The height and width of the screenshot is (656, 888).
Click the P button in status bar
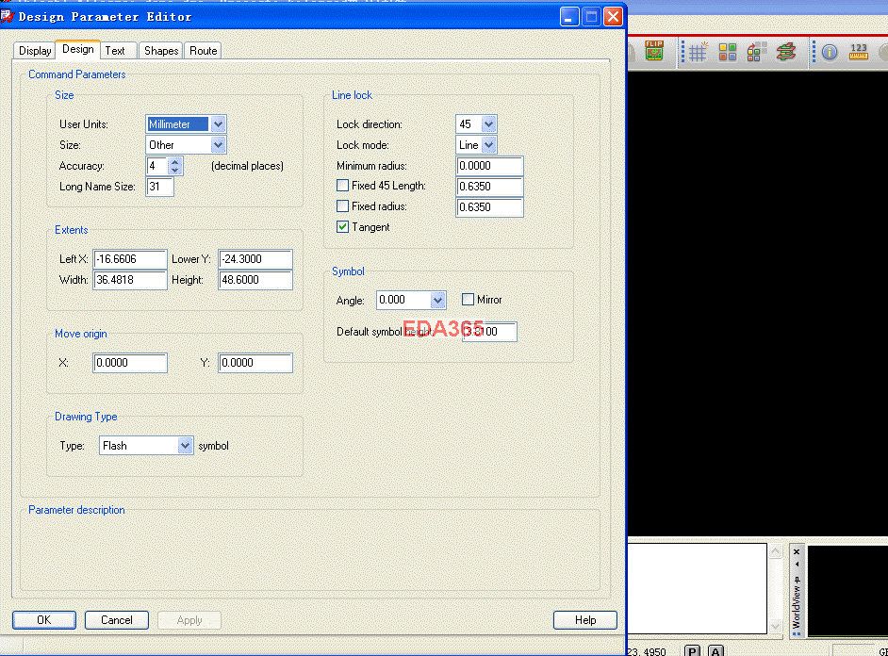click(692, 651)
